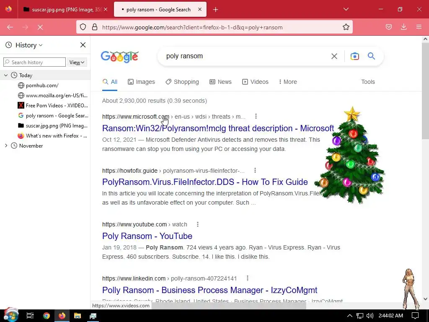Click the Search history field

click(x=34, y=62)
